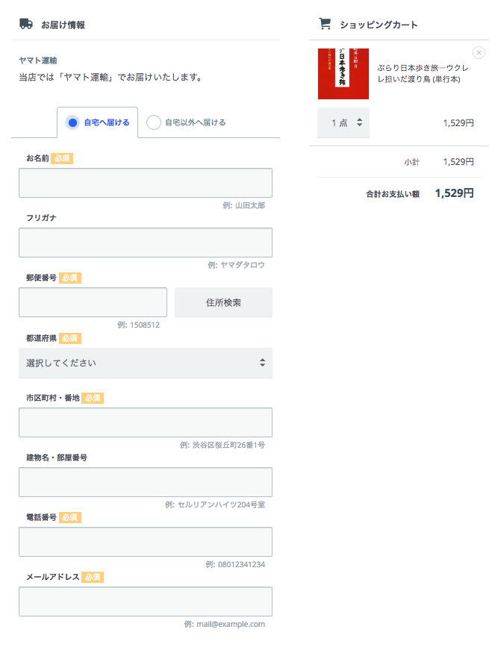The height and width of the screenshot is (659, 498).
Task: Click the delivery truck icon
Action: [26, 24]
